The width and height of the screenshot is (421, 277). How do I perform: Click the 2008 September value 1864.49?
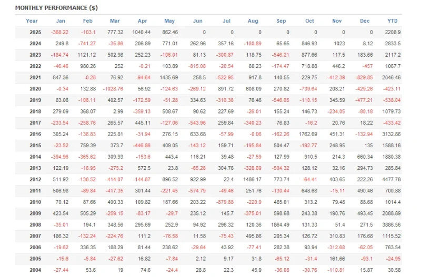[x=280, y=225]
